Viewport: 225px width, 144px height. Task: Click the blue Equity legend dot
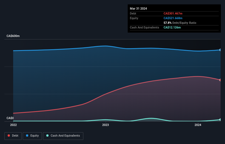tap(27, 136)
